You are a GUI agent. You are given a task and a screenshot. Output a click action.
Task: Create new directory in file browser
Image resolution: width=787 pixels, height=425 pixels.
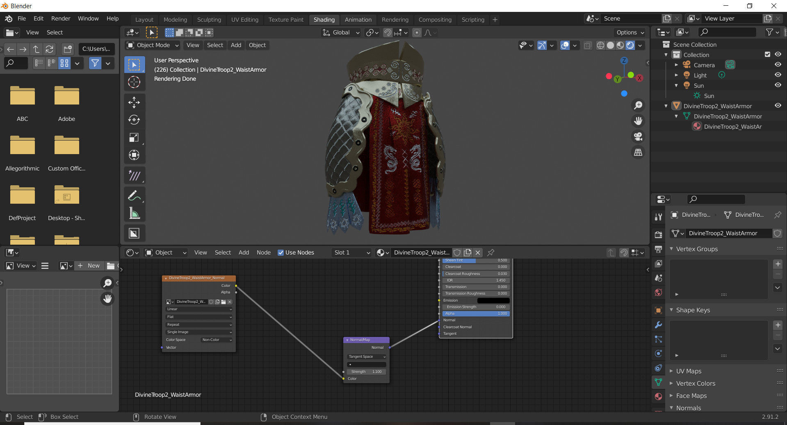click(x=68, y=49)
